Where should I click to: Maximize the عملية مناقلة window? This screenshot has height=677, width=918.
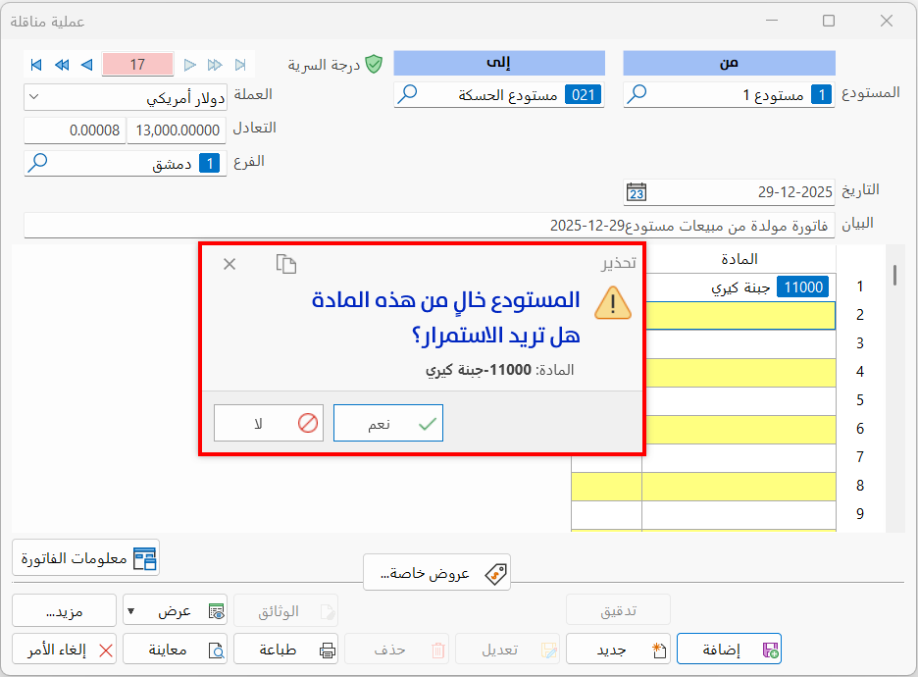(x=829, y=21)
